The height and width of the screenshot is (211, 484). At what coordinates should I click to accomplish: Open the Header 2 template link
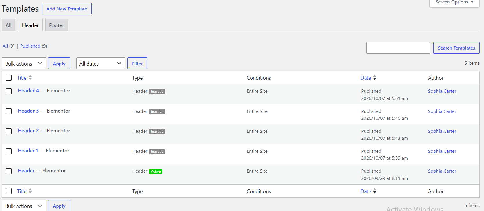[x=28, y=131]
